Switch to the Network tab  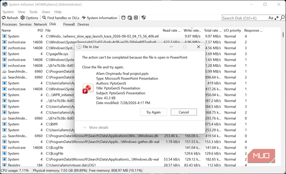40,24
